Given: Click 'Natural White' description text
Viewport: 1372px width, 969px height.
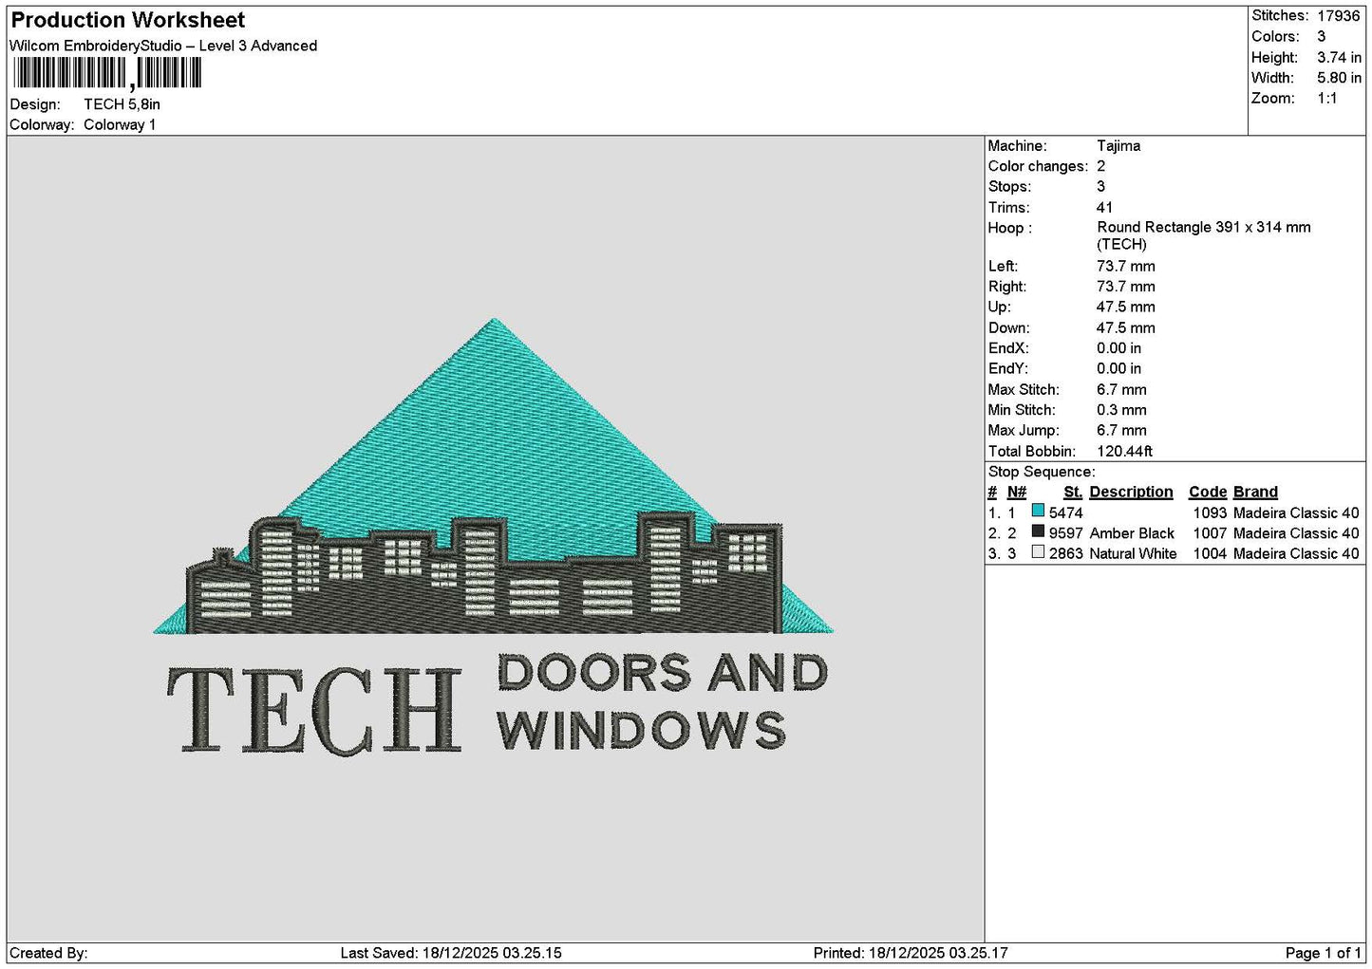Looking at the screenshot, I should (1133, 553).
